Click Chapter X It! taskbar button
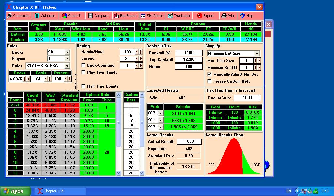The width and height of the screenshot is (334, 196). coord(60,191)
